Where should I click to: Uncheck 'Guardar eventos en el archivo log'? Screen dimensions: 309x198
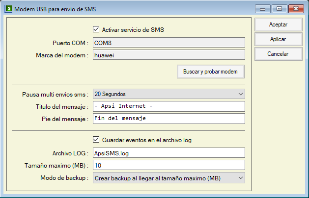pyautogui.click(x=96, y=140)
